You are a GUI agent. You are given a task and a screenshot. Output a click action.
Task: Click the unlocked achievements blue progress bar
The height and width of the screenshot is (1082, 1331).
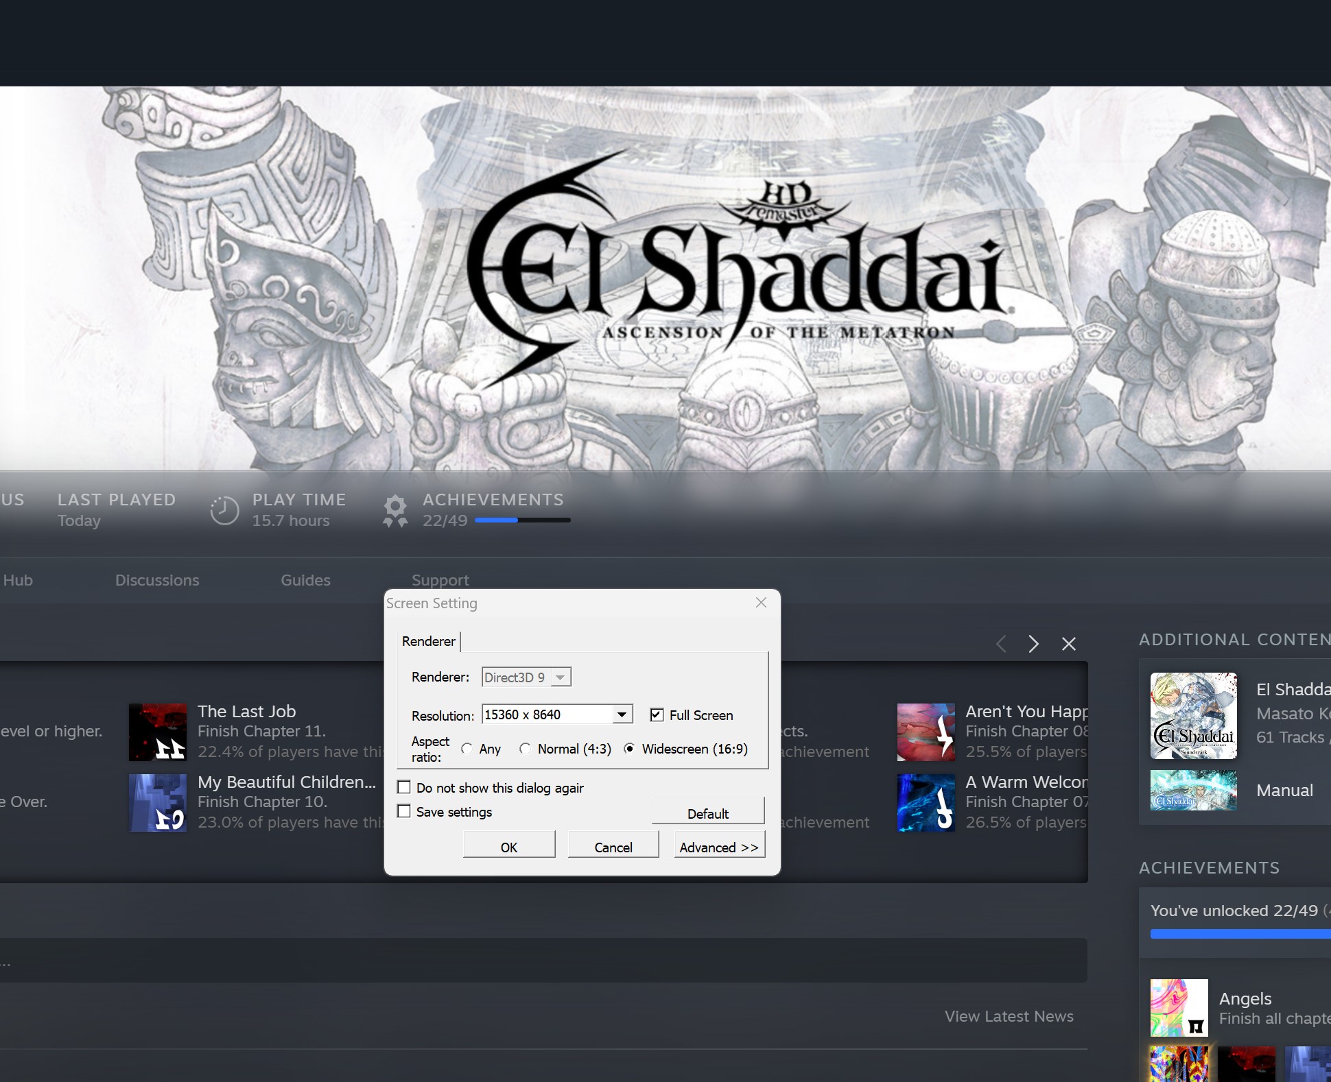tap(1240, 934)
